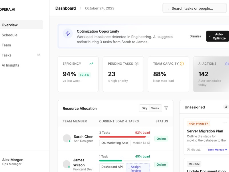This screenshot has width=229, height=172.
Task: Open the filter icon in Resource Allocation
Action: 166,108
